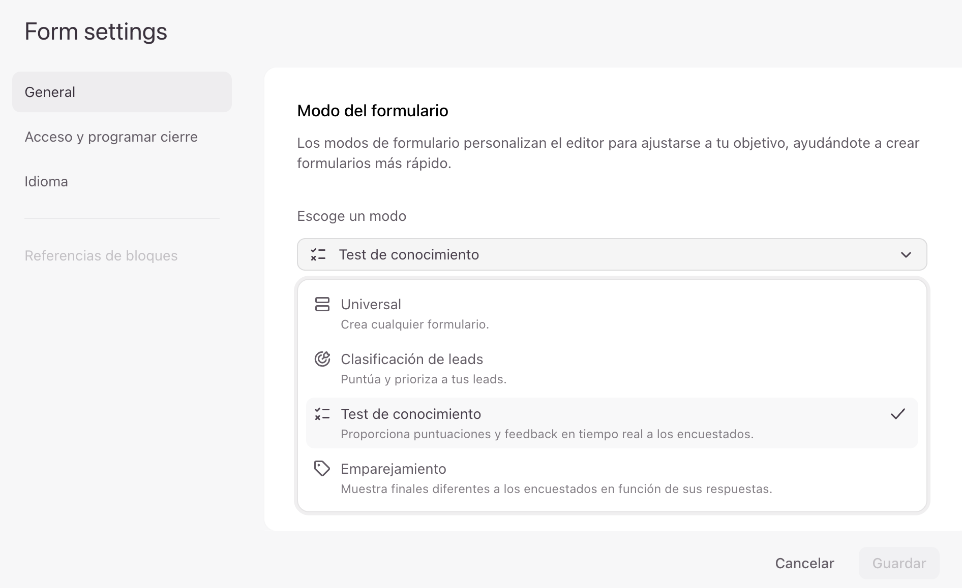Screen dimensions: 962x588
Task: Click the Emparejamiento description text
Action: pos(556,488)
